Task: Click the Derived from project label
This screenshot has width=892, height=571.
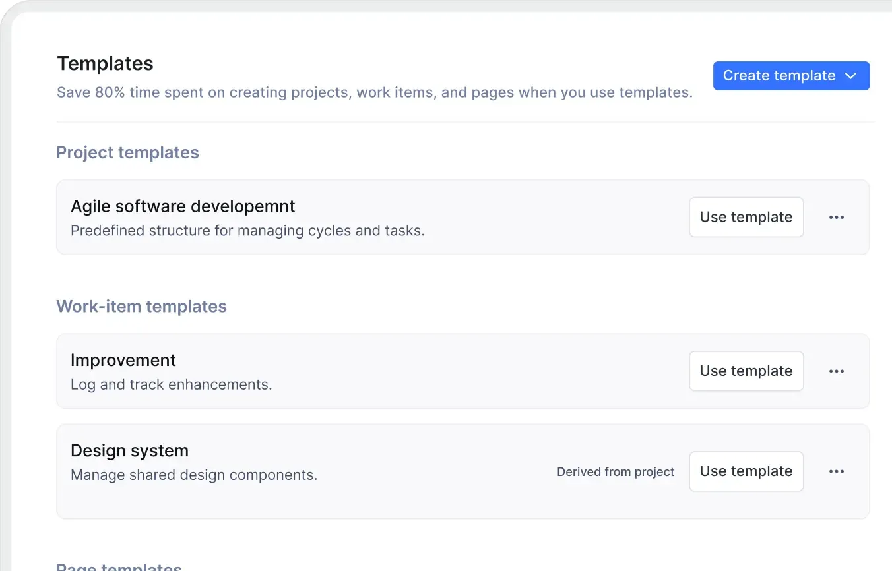Action: click(616, 472)
